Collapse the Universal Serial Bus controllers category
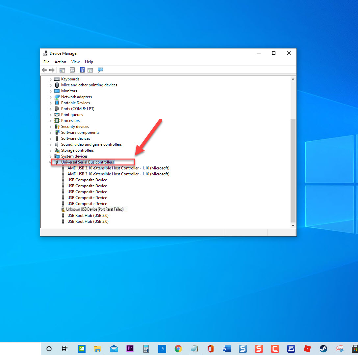 [x=50, y=162]
